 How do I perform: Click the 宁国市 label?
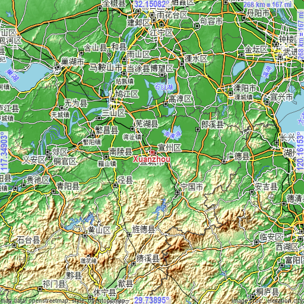(192, 187)
